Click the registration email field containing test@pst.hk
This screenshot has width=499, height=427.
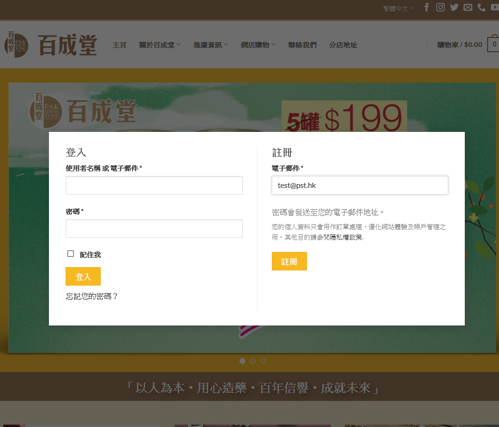tap(360, 185)
